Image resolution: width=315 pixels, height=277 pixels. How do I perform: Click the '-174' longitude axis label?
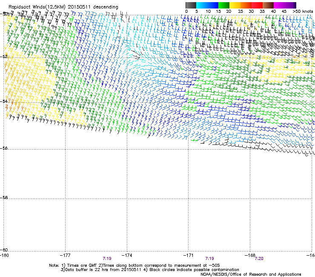pyautogui.click(x=127, y=255)
